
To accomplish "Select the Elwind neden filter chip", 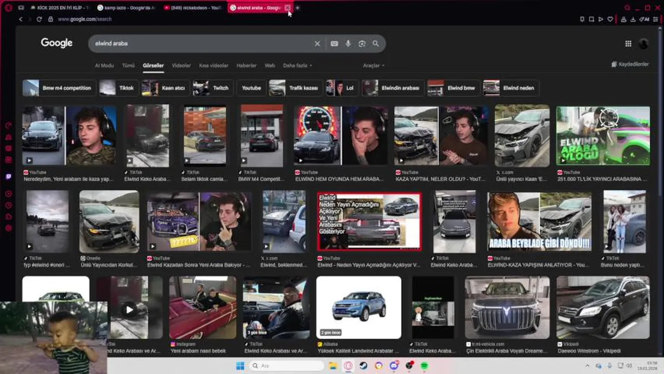I will [511, 88].
